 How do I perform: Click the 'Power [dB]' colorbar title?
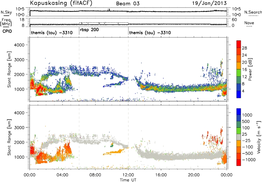coord(250,69)
